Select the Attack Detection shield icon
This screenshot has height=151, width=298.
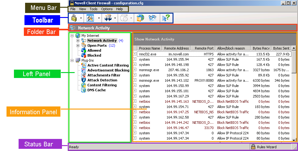click(x=83, y=80)
